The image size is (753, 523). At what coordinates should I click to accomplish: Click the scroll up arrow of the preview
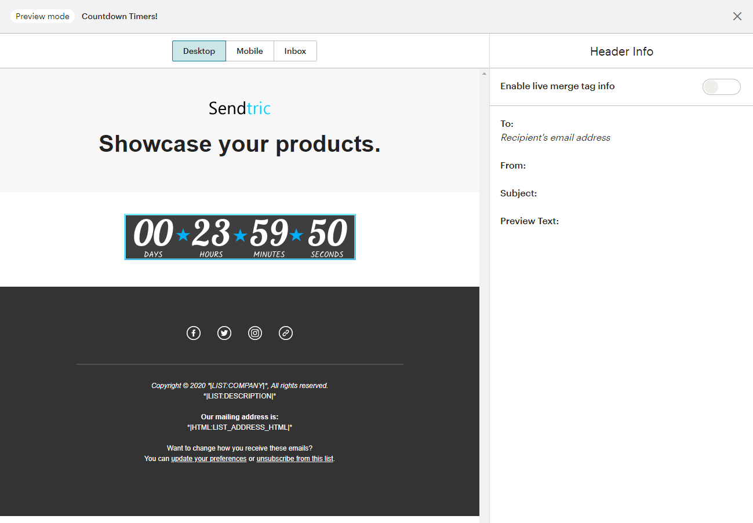pyautogui.click(x=484, y=74)
